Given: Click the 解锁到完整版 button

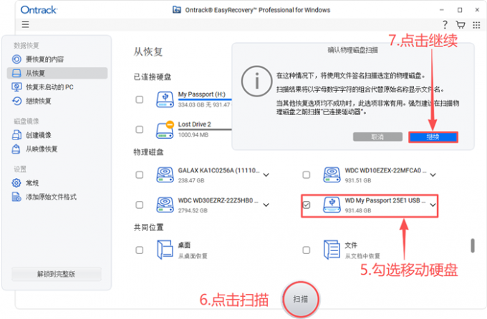Looking at the screenshot, I should tap(57, 274).
